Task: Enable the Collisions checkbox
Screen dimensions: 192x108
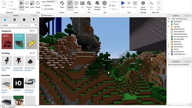Action: tap(43, 5)
